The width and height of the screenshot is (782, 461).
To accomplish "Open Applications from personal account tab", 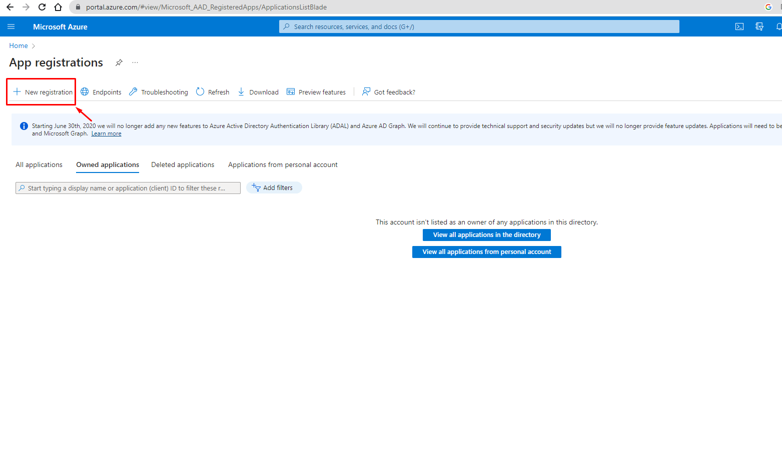I will (283, 164).
